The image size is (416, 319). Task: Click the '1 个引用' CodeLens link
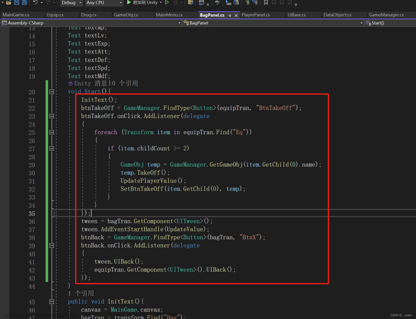[x=81, y=293]
